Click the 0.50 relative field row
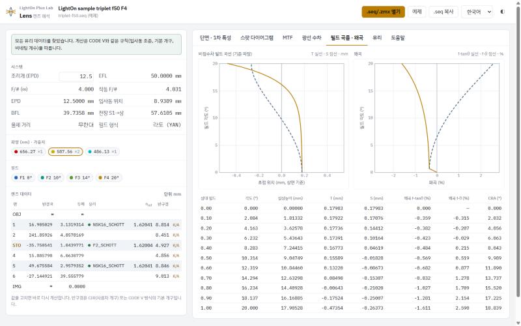The image size is (521, 326). [351, 258]
